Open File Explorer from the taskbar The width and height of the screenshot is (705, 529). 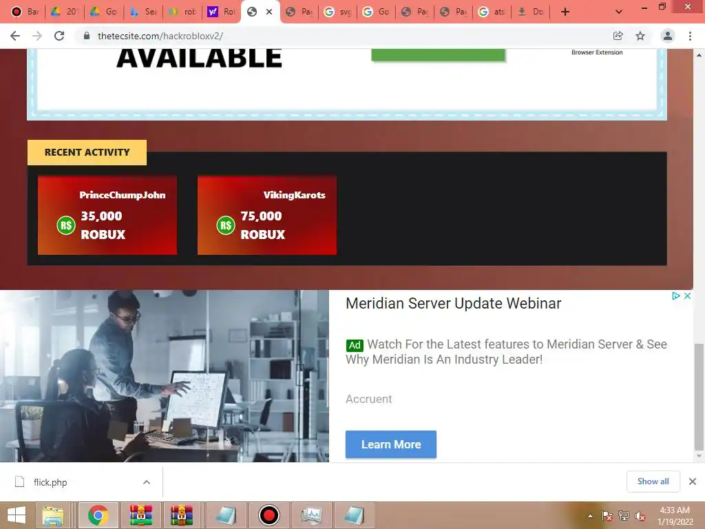[x=53, y=515]
